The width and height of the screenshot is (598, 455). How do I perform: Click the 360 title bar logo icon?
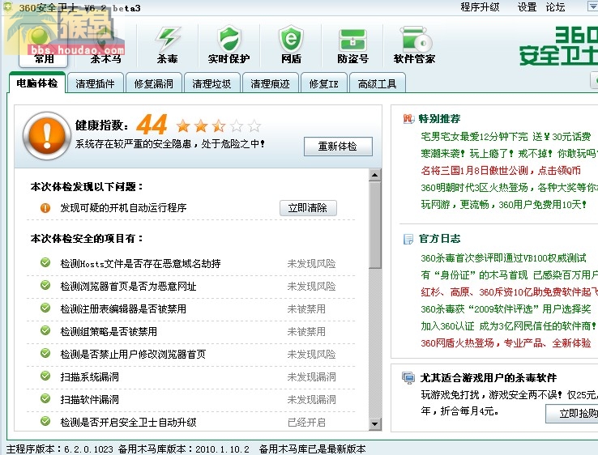(8, 6)
